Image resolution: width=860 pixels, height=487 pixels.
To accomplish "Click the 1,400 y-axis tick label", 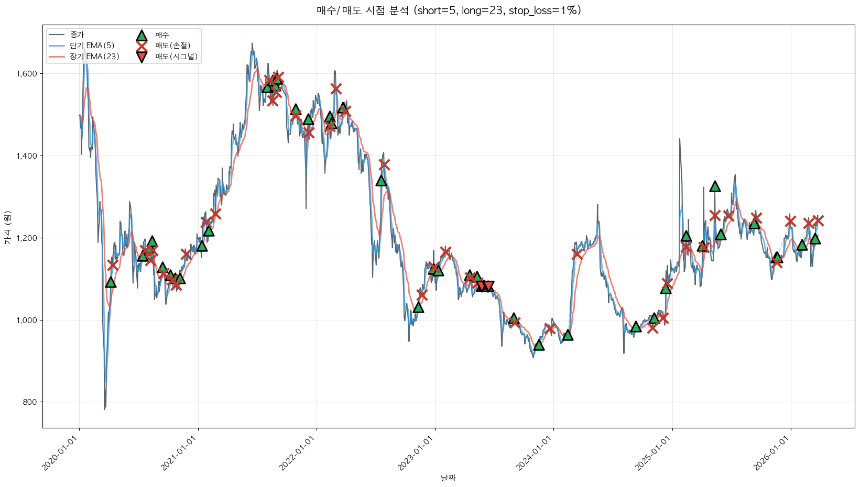I will [26, 156].
